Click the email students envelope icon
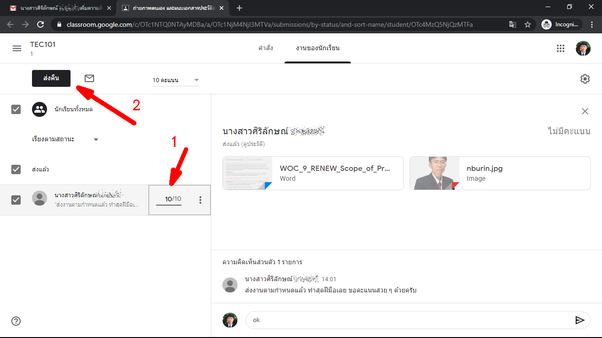 89,78
